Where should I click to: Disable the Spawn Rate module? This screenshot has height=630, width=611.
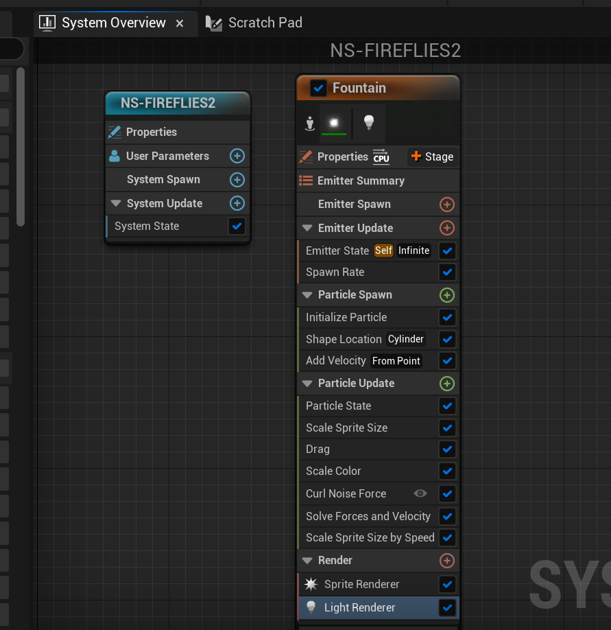447,272
